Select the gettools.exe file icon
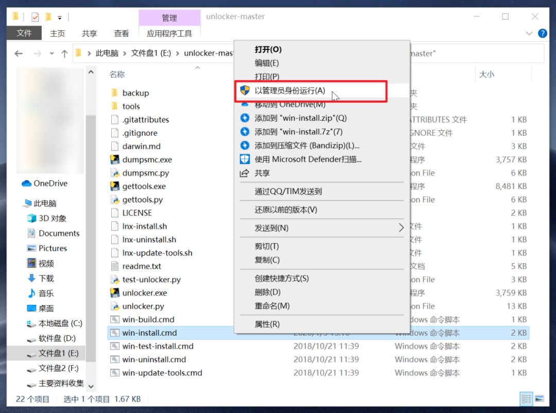 pos(114,186)
